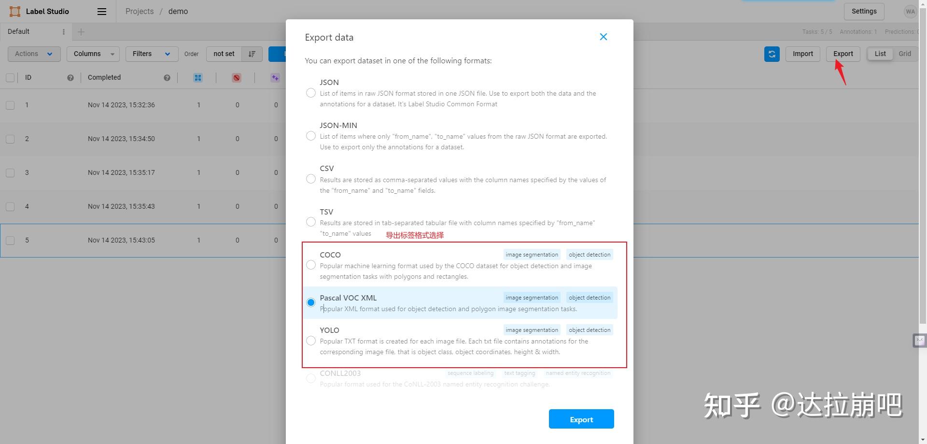Choose the COCO format radio button
Viewport: 927px width, 444px height.
click(x=311, y=265)
